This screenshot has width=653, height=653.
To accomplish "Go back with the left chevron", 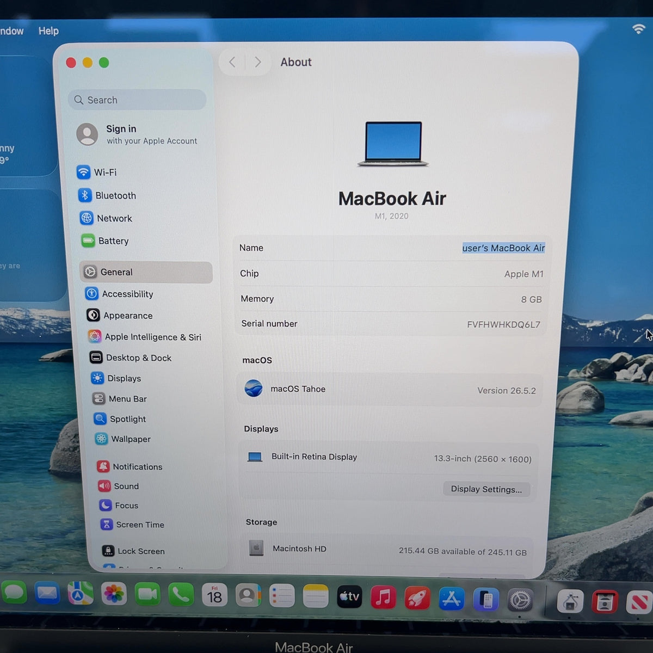I will pos(232,62).
